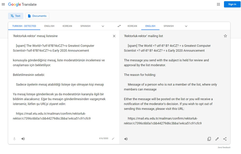Viewport: 241px width, 154px height.
Task: Open the Send feedback link
Action: pyautogui.click(x=224, y=147)
